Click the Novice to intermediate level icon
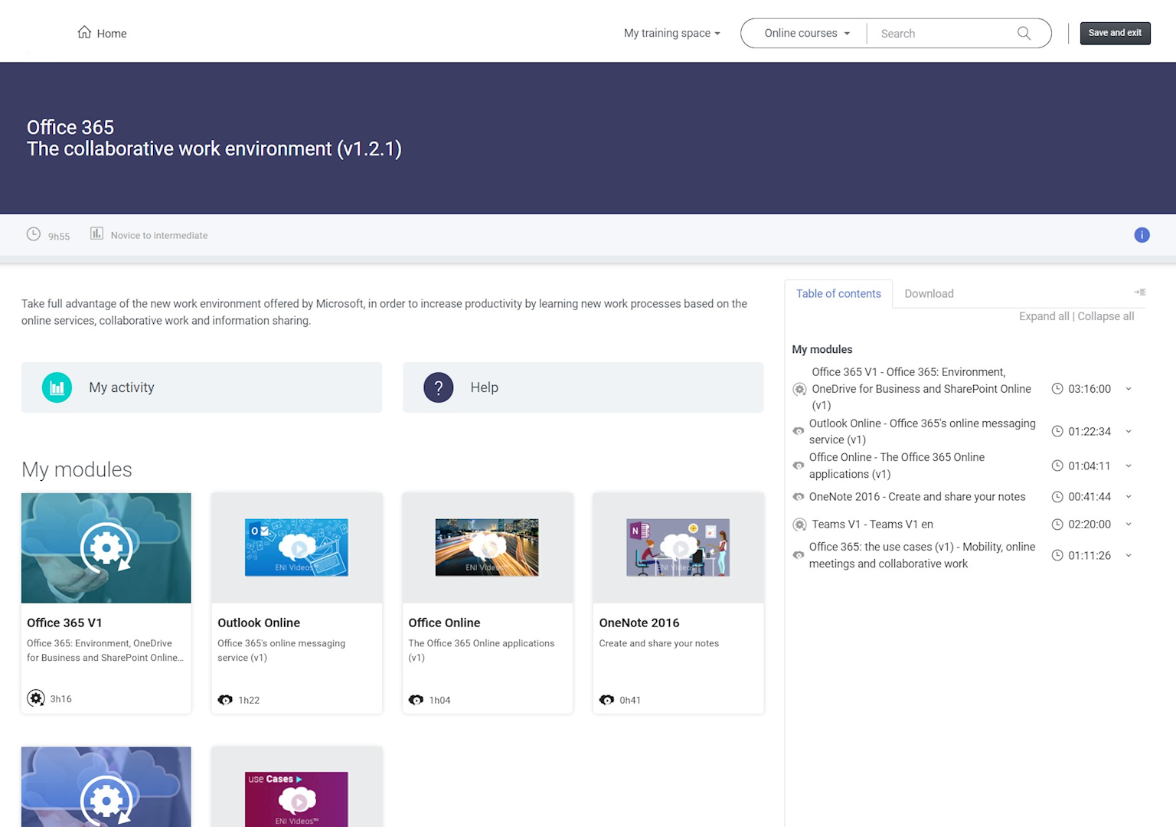The image size is (1176, 827). [x=96, y=234]
